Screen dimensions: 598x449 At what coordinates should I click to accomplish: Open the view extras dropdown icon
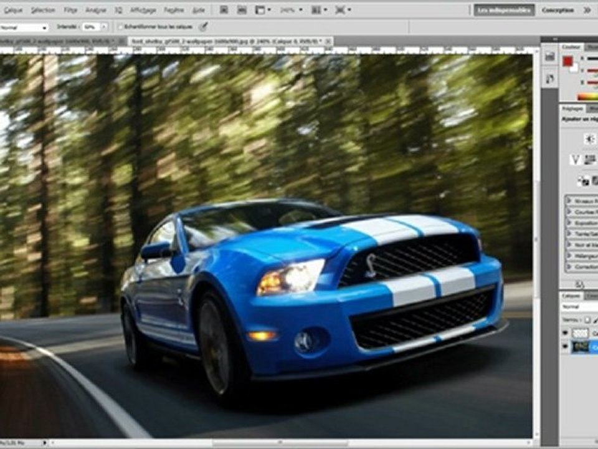pos(263,11)
